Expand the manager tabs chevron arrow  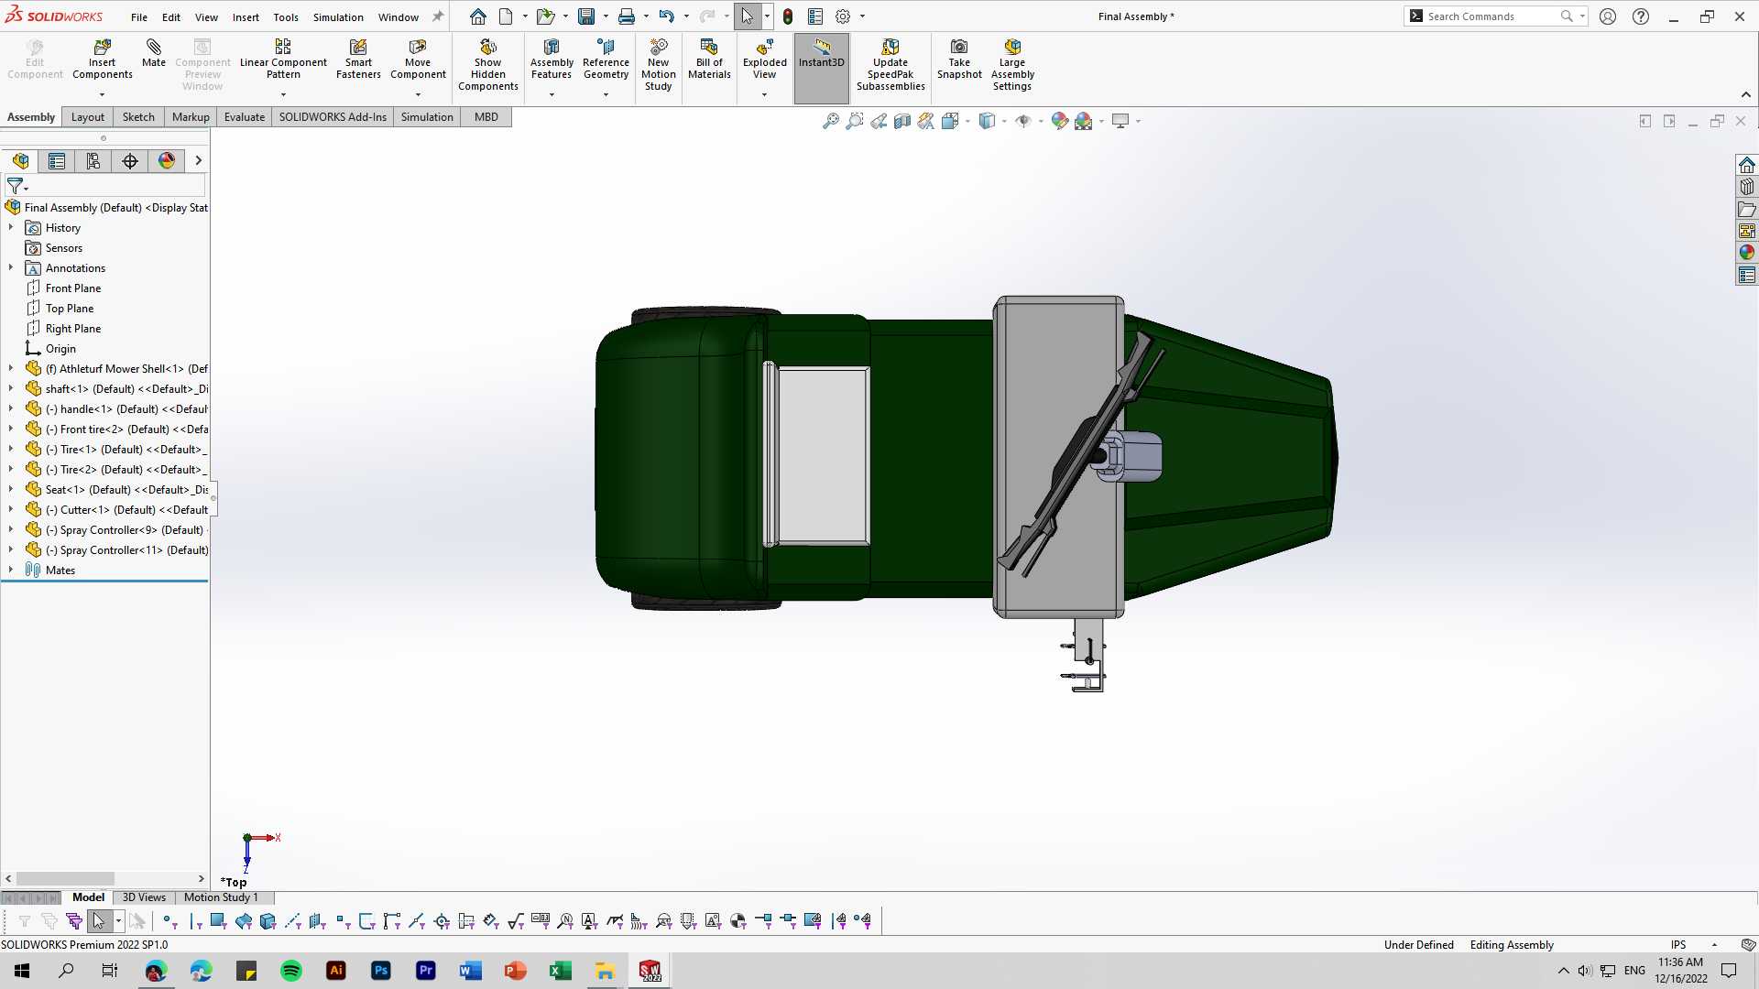(198, 161)
